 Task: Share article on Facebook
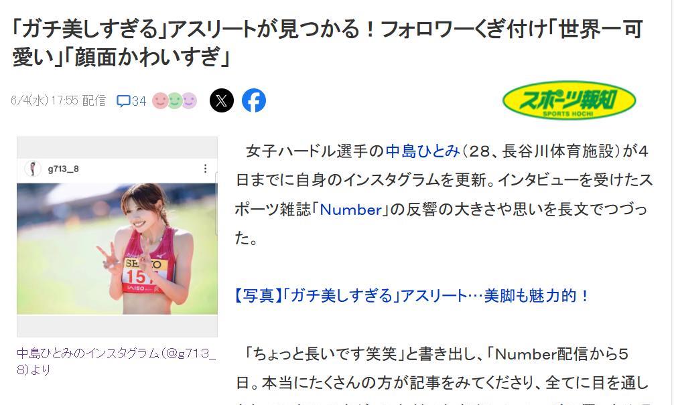pyautogui.click(x=254, y=101)
